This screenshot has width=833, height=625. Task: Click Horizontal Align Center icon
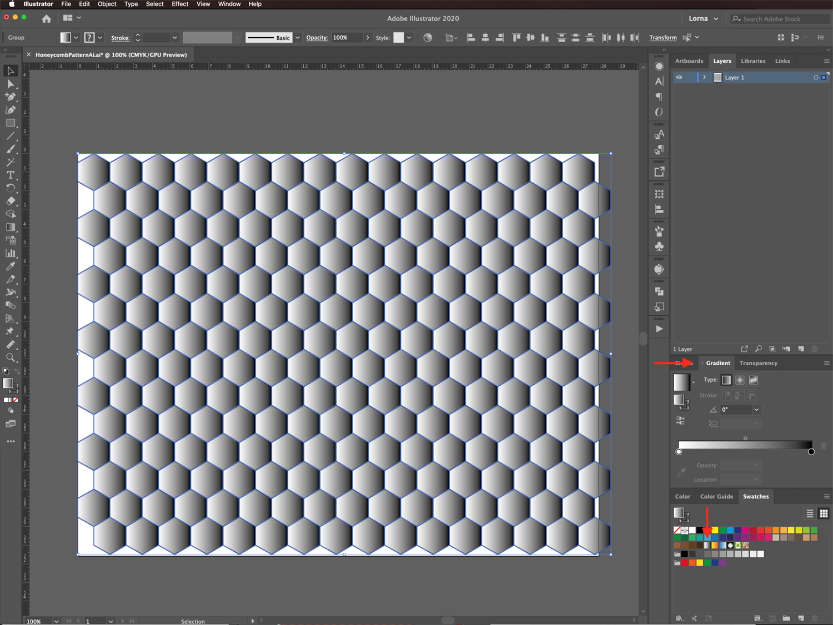485,38
